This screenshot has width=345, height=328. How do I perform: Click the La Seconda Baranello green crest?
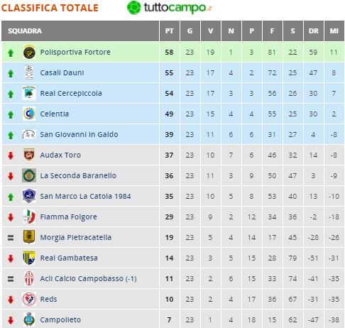(x=29, y=175)
